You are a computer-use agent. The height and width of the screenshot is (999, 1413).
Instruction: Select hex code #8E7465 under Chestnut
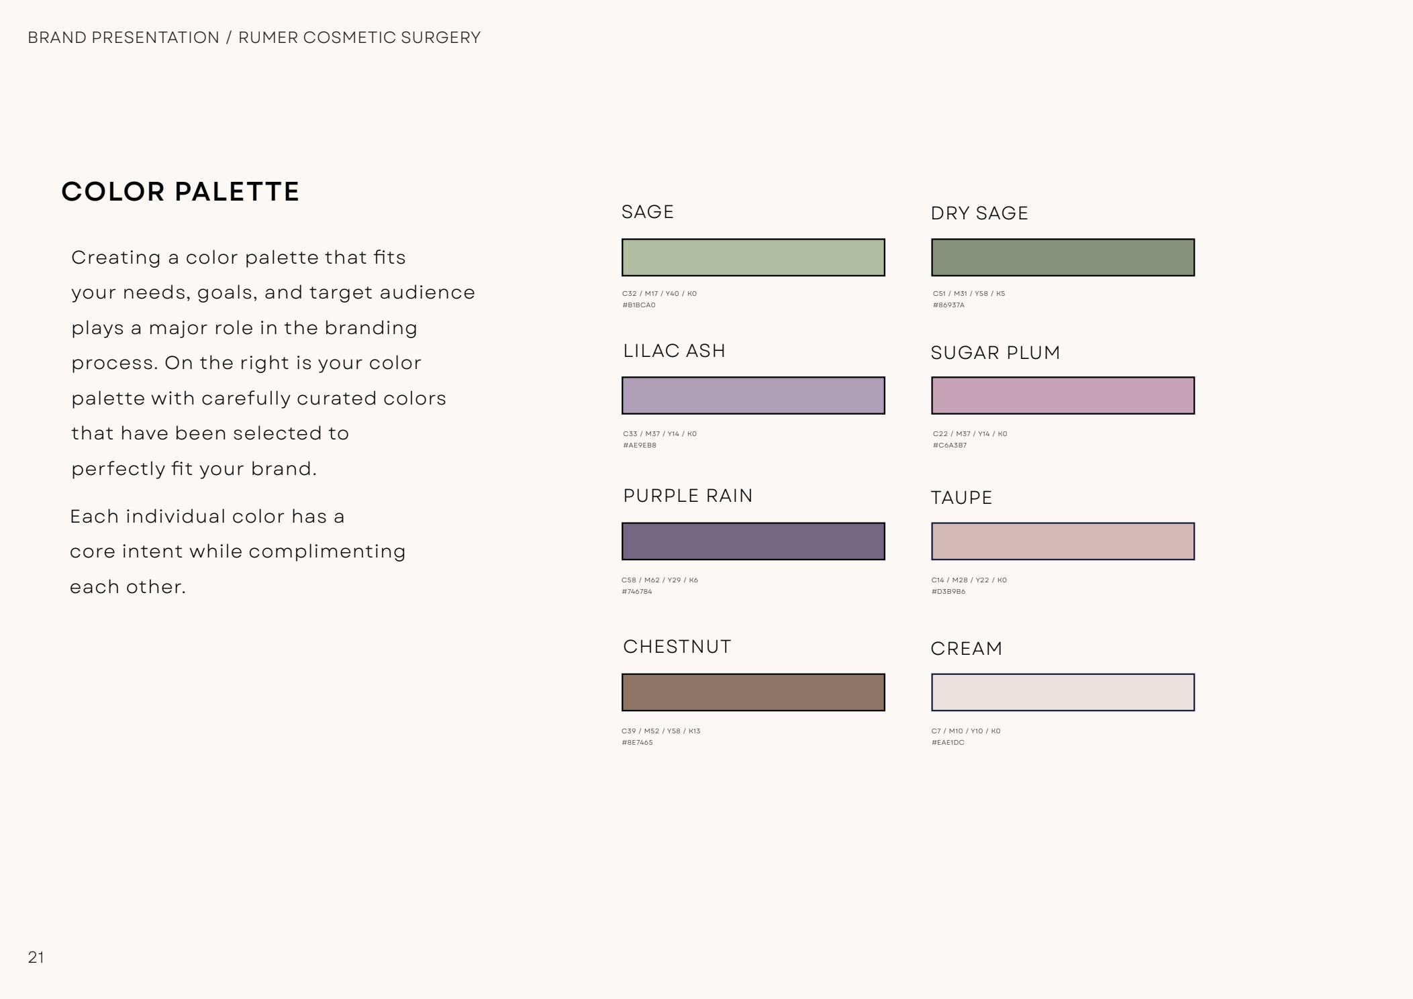point(637,743)
